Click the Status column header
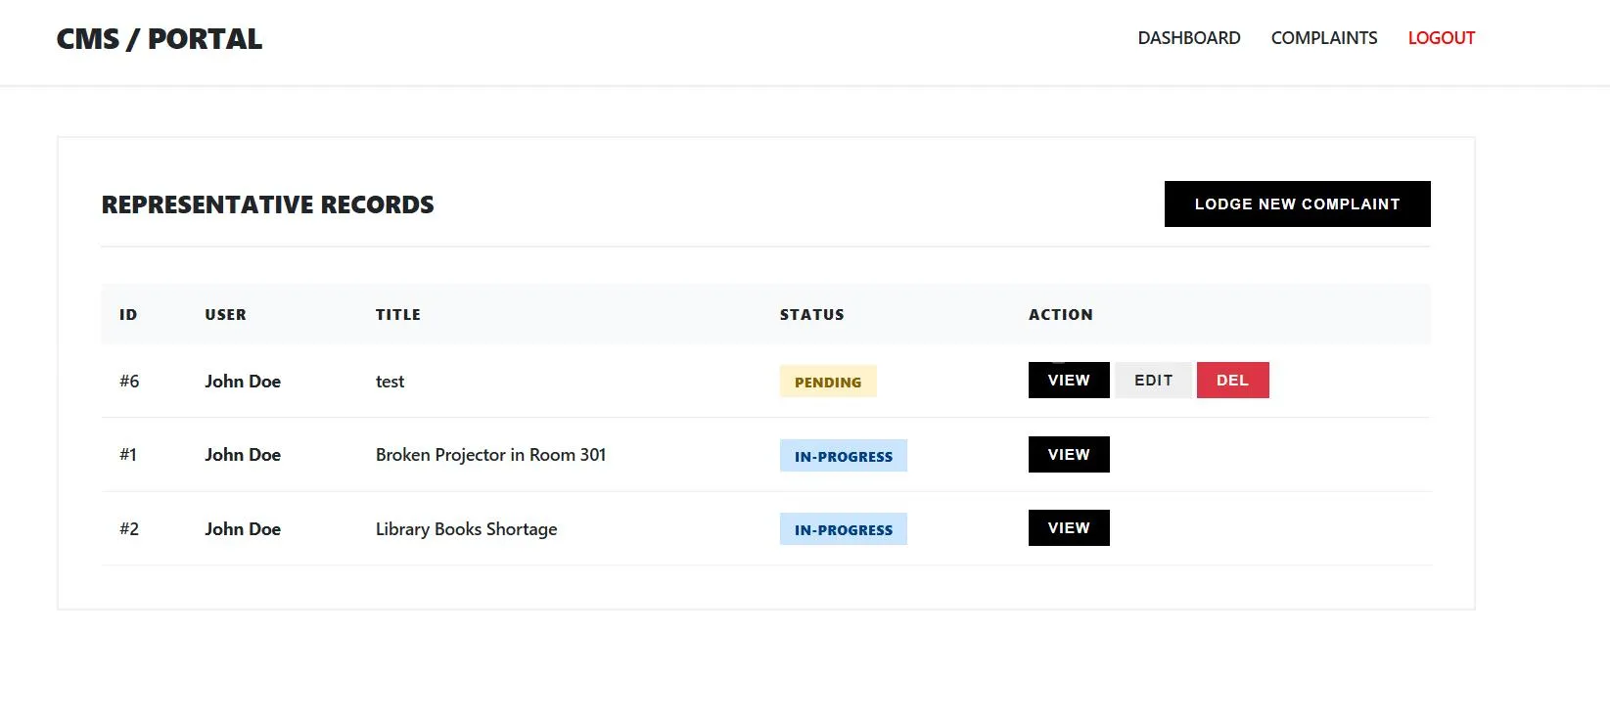The height and width of the screenshot is (723, 1610). [x=811, y=315]
